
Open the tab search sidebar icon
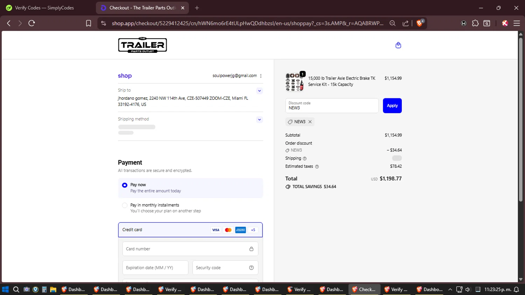coord(487,23)
